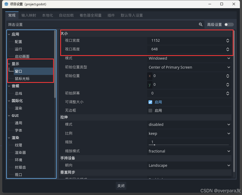Collapse the 渲染 section in the sidebar
The height and width of the screenshot is (195, 242).
tap(9, 137)
